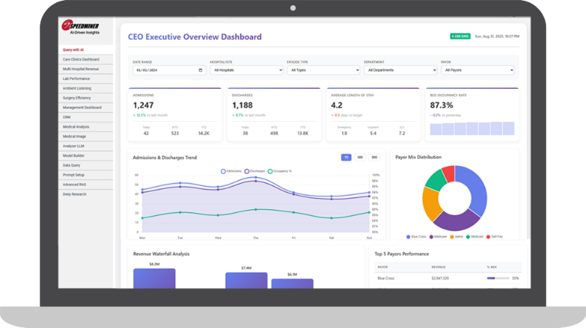586x328 pixels.
Task: Select the 30D trend range button
Action: coord(360,157)
